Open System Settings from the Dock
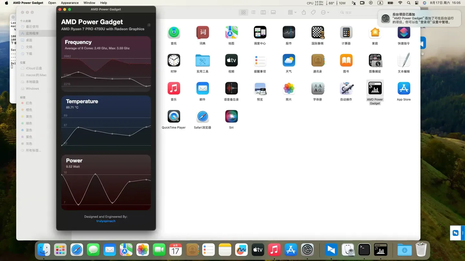The height and width of the screenshot is (261, 465). click(307, 250)
